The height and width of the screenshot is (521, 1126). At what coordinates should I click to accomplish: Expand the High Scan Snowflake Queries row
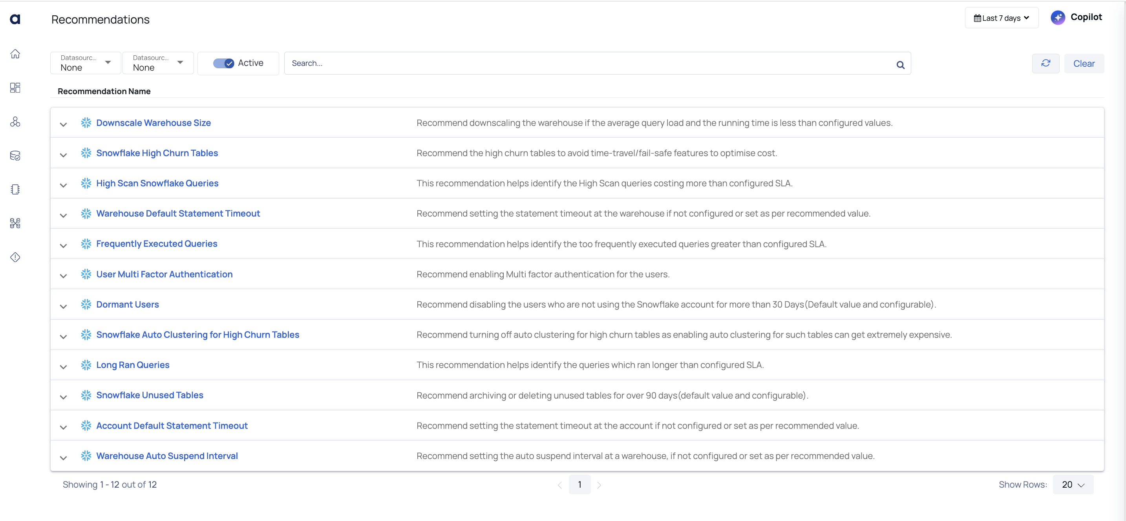coord(63,185)
